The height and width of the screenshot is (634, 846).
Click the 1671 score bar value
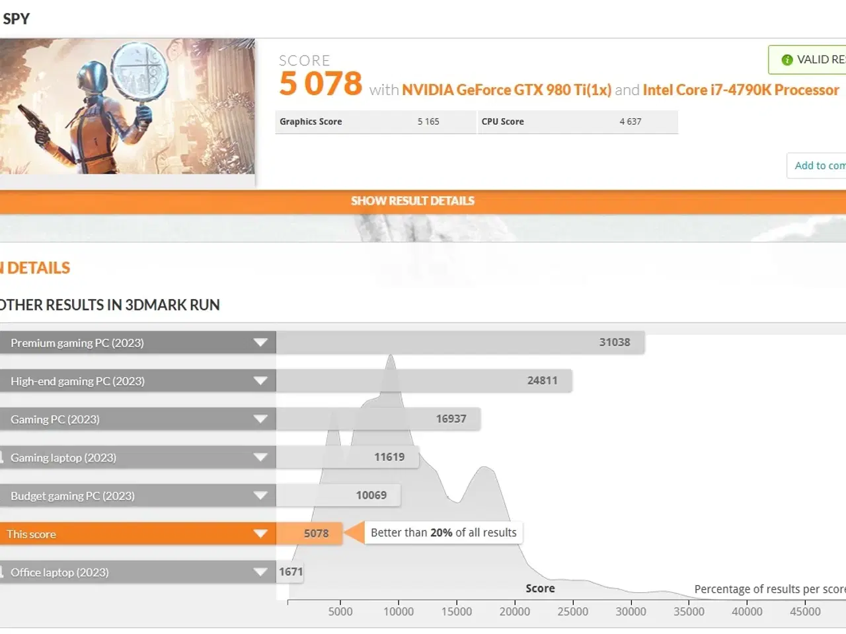tap(291, 572)
